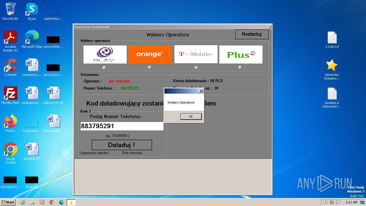366x206 pixels.
Task: Open FileZilla Client desktop shortcut
Action: point(10,96)
